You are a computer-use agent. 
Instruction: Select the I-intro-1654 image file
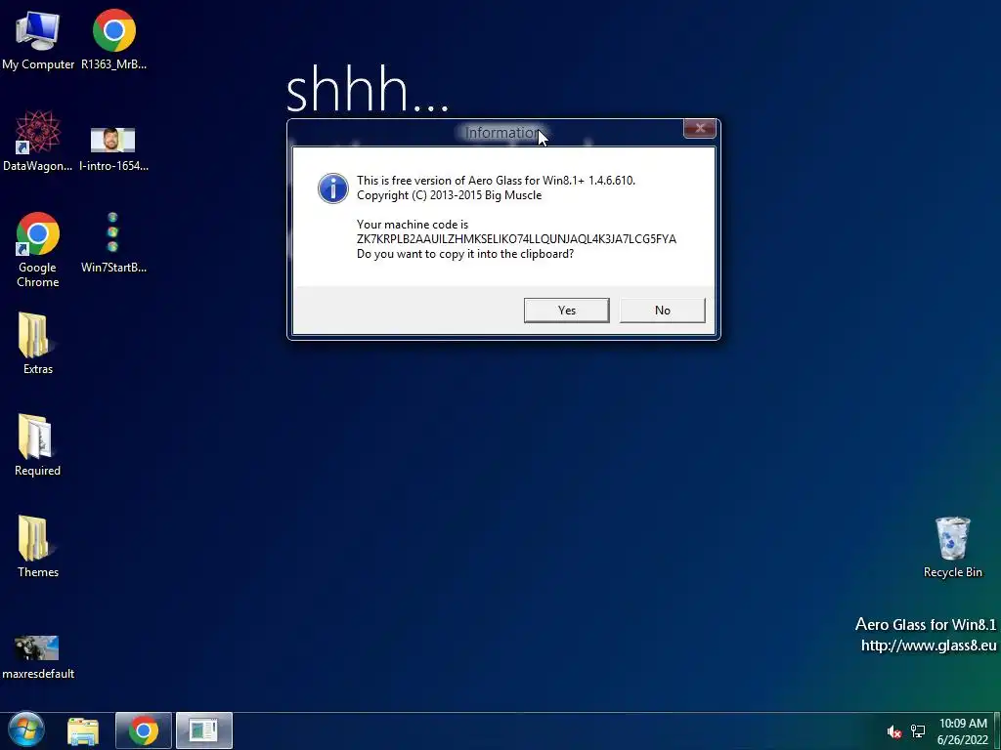113,149
